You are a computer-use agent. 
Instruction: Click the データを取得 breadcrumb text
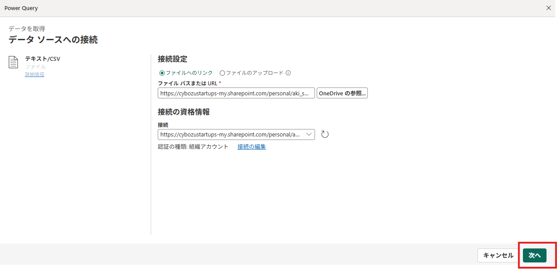tap(27, 28)
